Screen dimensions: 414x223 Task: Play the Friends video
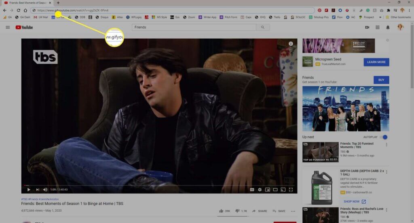tap(29, 190)
